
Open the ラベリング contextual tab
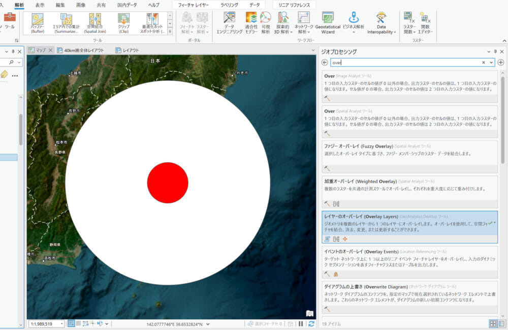pyautogui.click(x=230, y=5)
